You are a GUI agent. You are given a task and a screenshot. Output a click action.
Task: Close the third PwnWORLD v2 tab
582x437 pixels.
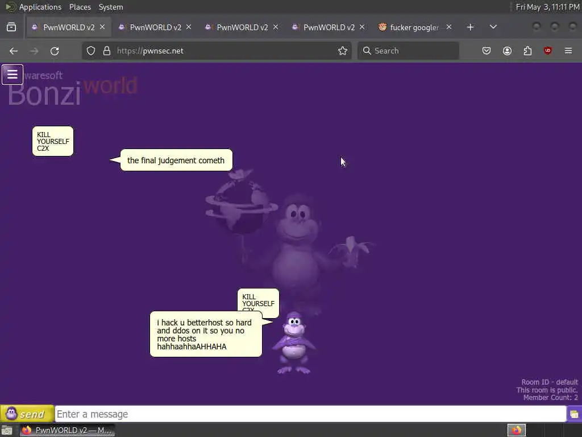tap(276, 27)
